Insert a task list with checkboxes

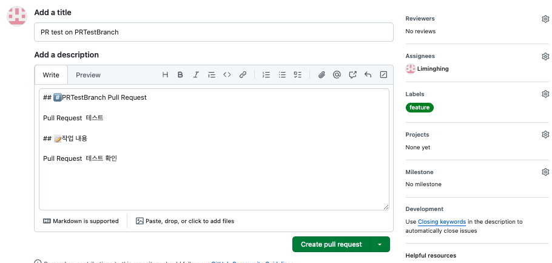click(298, 75)
